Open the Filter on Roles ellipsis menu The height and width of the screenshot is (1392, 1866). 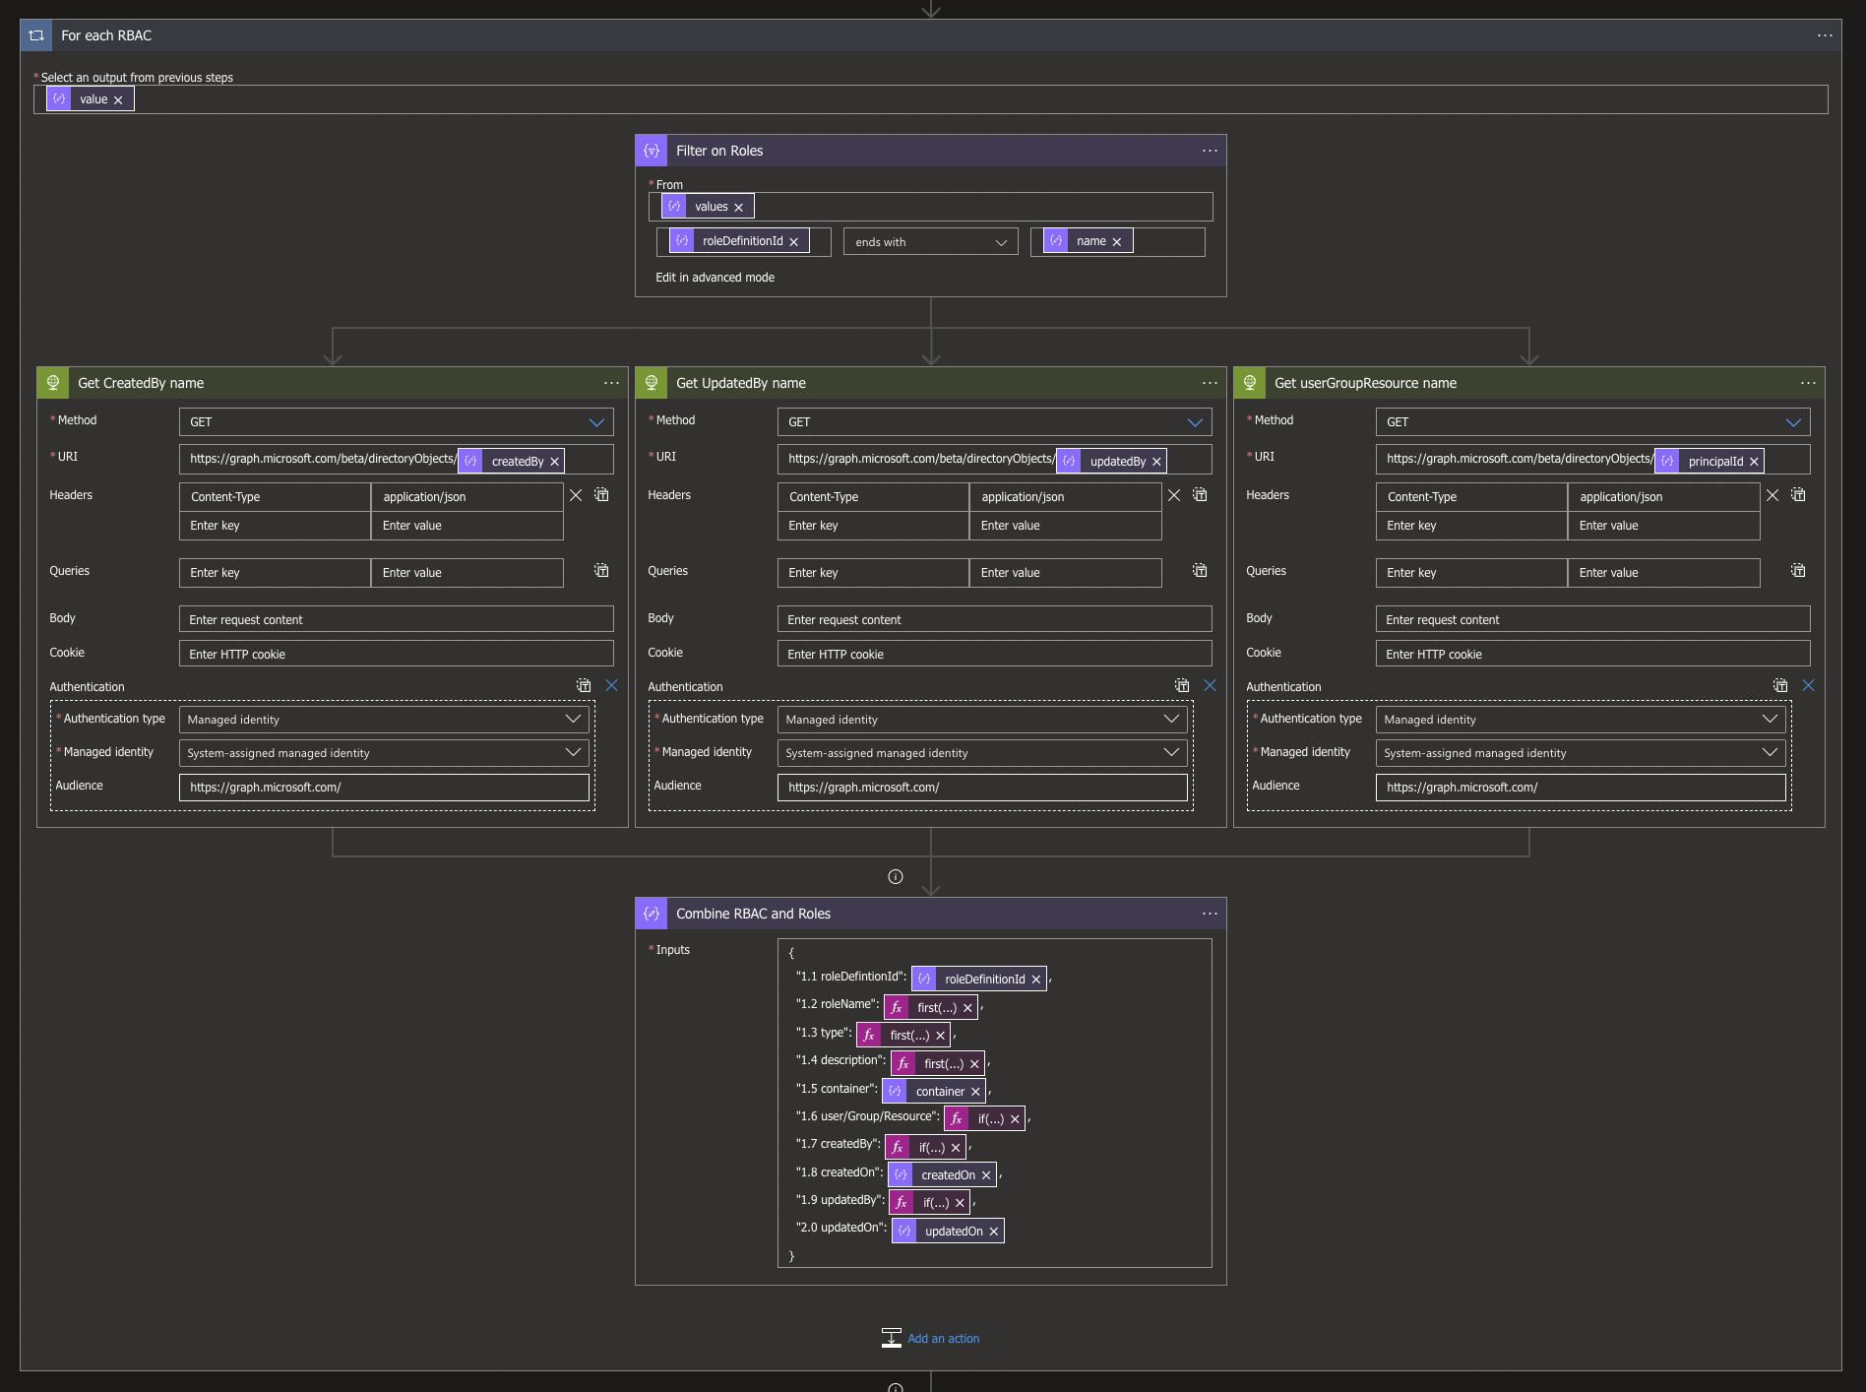1210,151
